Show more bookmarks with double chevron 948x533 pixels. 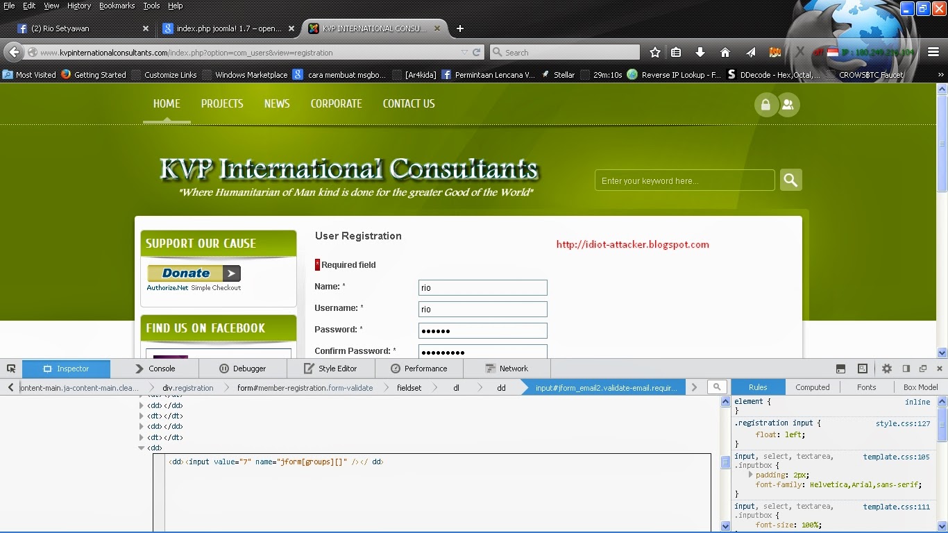coord(941,74)
